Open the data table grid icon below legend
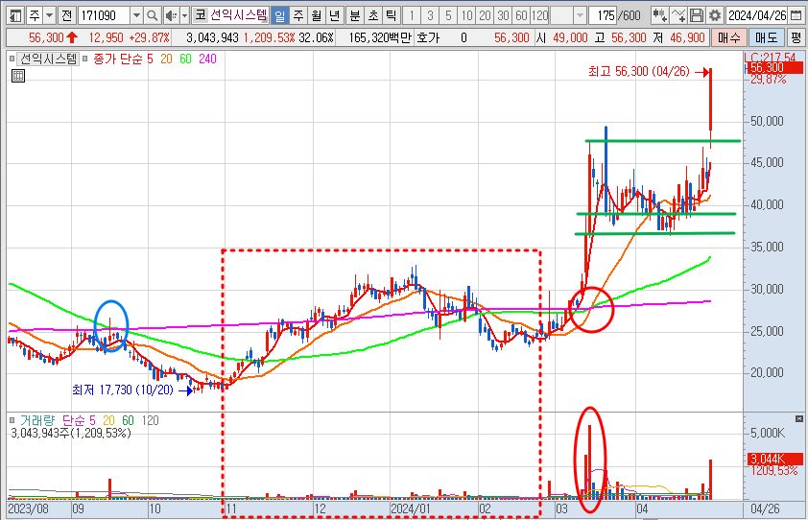808x520 pixels. tap(18, 77)
